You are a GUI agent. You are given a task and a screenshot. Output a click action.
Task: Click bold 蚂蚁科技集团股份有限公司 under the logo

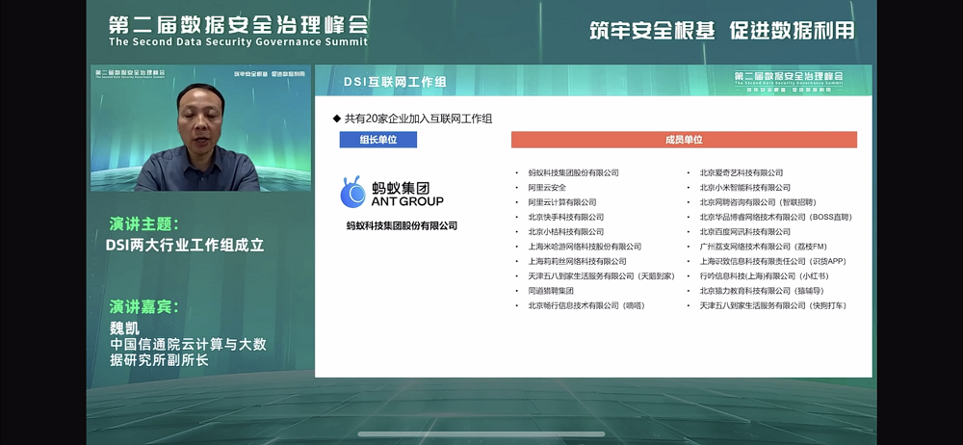(x=402, y=225)
